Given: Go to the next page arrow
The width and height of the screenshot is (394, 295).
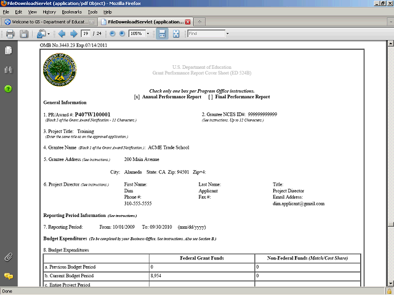Looking at the screenshot, I should pos(73,34).
